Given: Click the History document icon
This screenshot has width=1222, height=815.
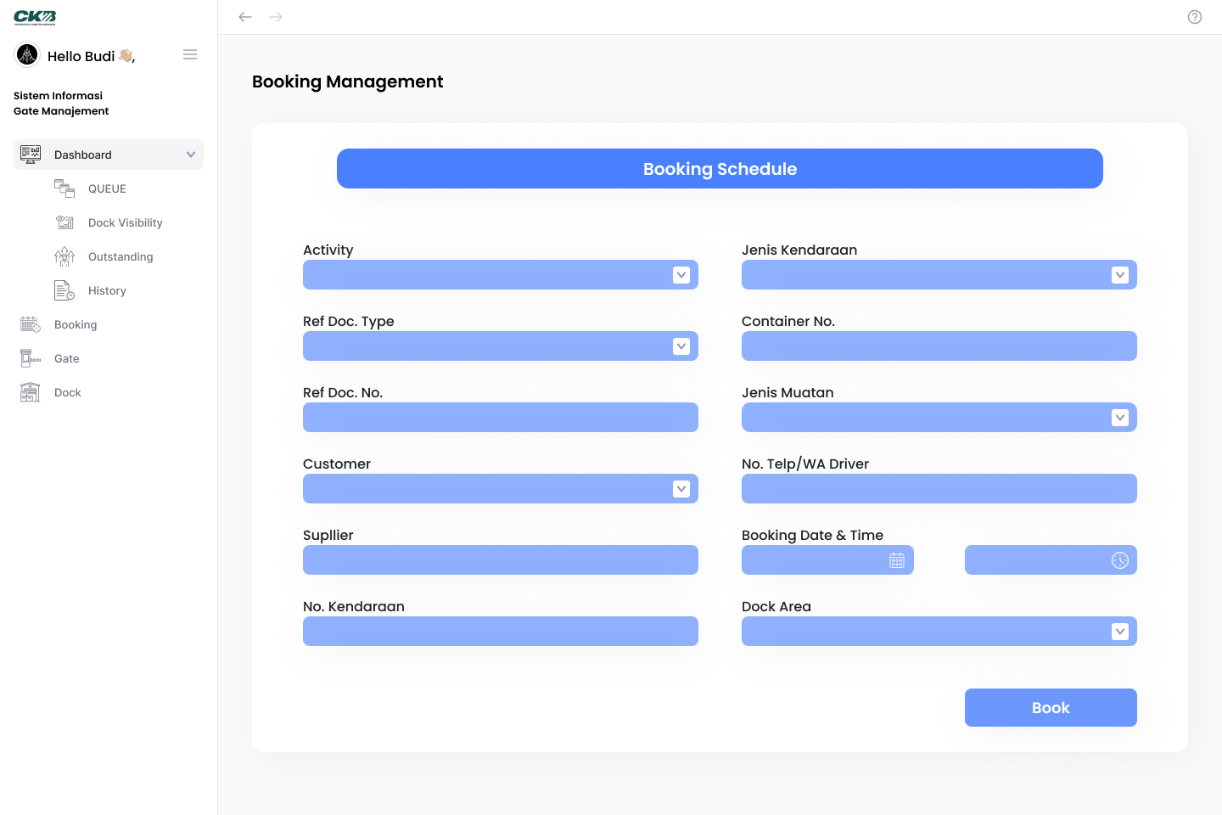Looking at the screenshot, I should coord(64,290).
